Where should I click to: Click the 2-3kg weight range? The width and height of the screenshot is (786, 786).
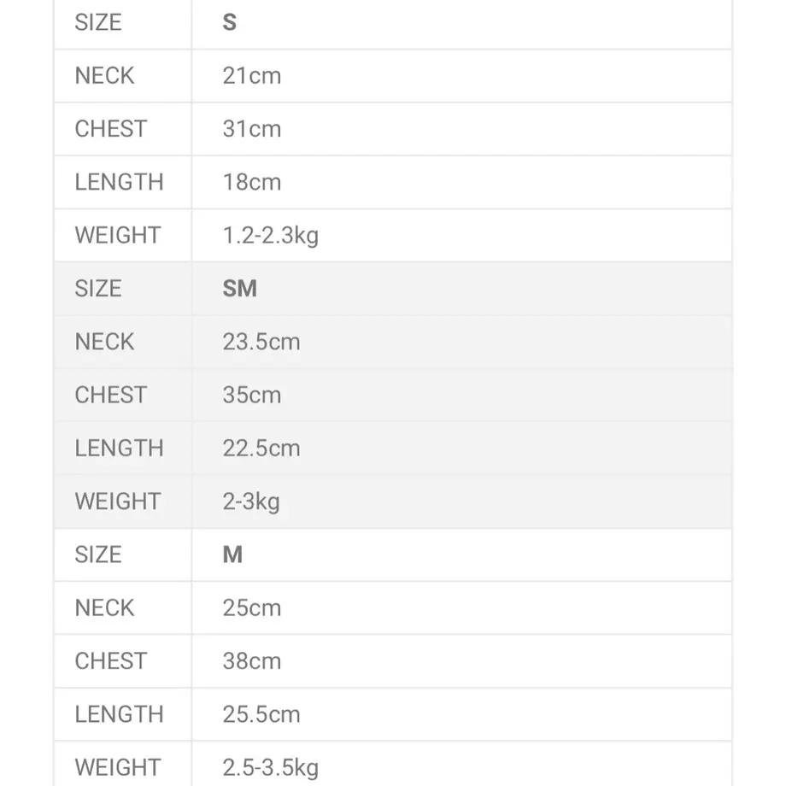pyautogui.click(x=251, y=502)
